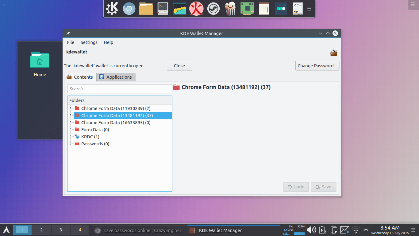Open the system monitor graph icon in the dock
The width and height of the screenshot is (419, 236).
coord(180,9)
